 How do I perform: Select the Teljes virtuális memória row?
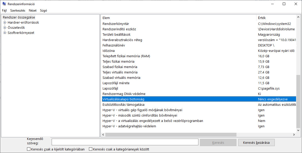pos(199,72)
